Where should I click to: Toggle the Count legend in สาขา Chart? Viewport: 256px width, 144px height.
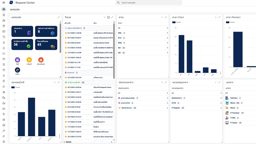click(x=177, y=22)
